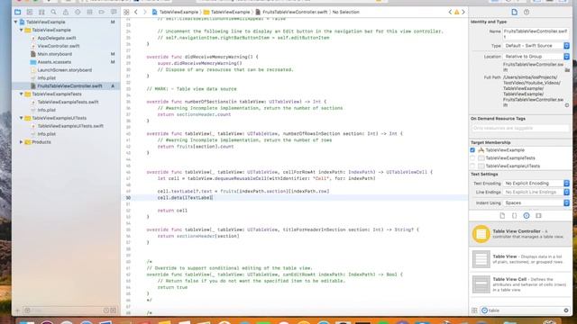Click the file Name input field

click(536, 34)
